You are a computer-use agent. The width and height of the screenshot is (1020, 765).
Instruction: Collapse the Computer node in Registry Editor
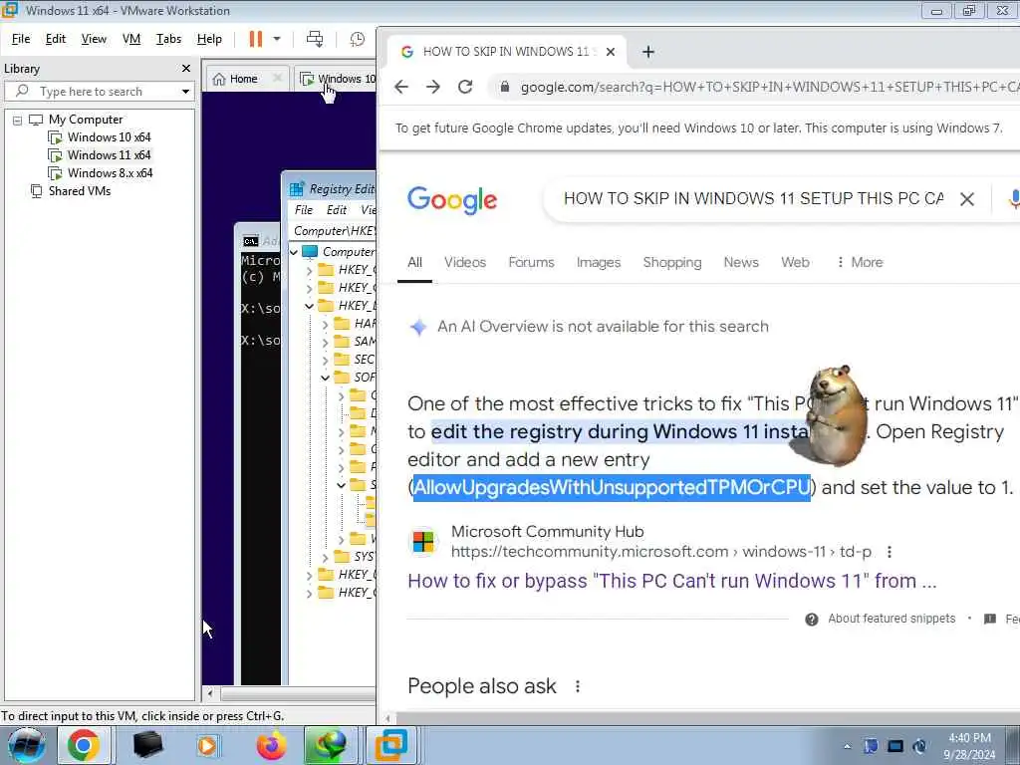click(294, 252)
